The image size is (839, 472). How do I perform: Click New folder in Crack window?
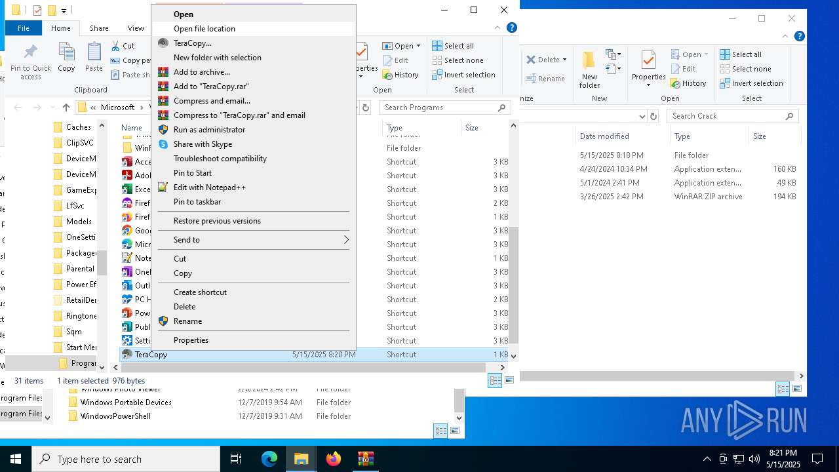click(x=589, y=69)
